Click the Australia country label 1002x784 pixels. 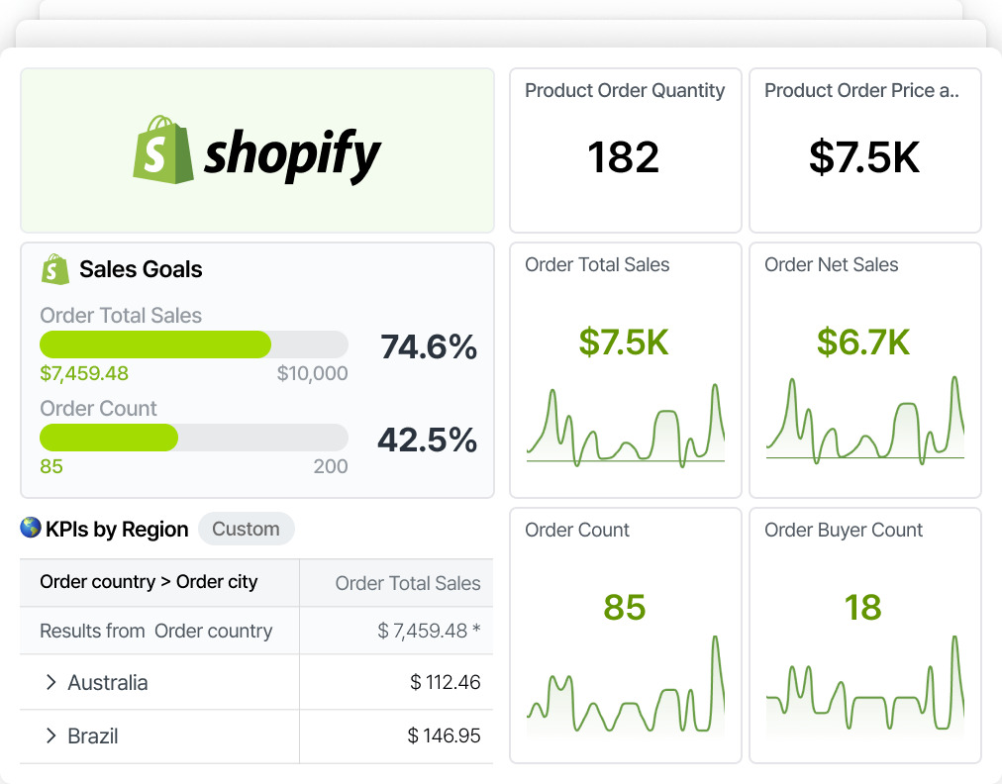[x=107, y=682]
